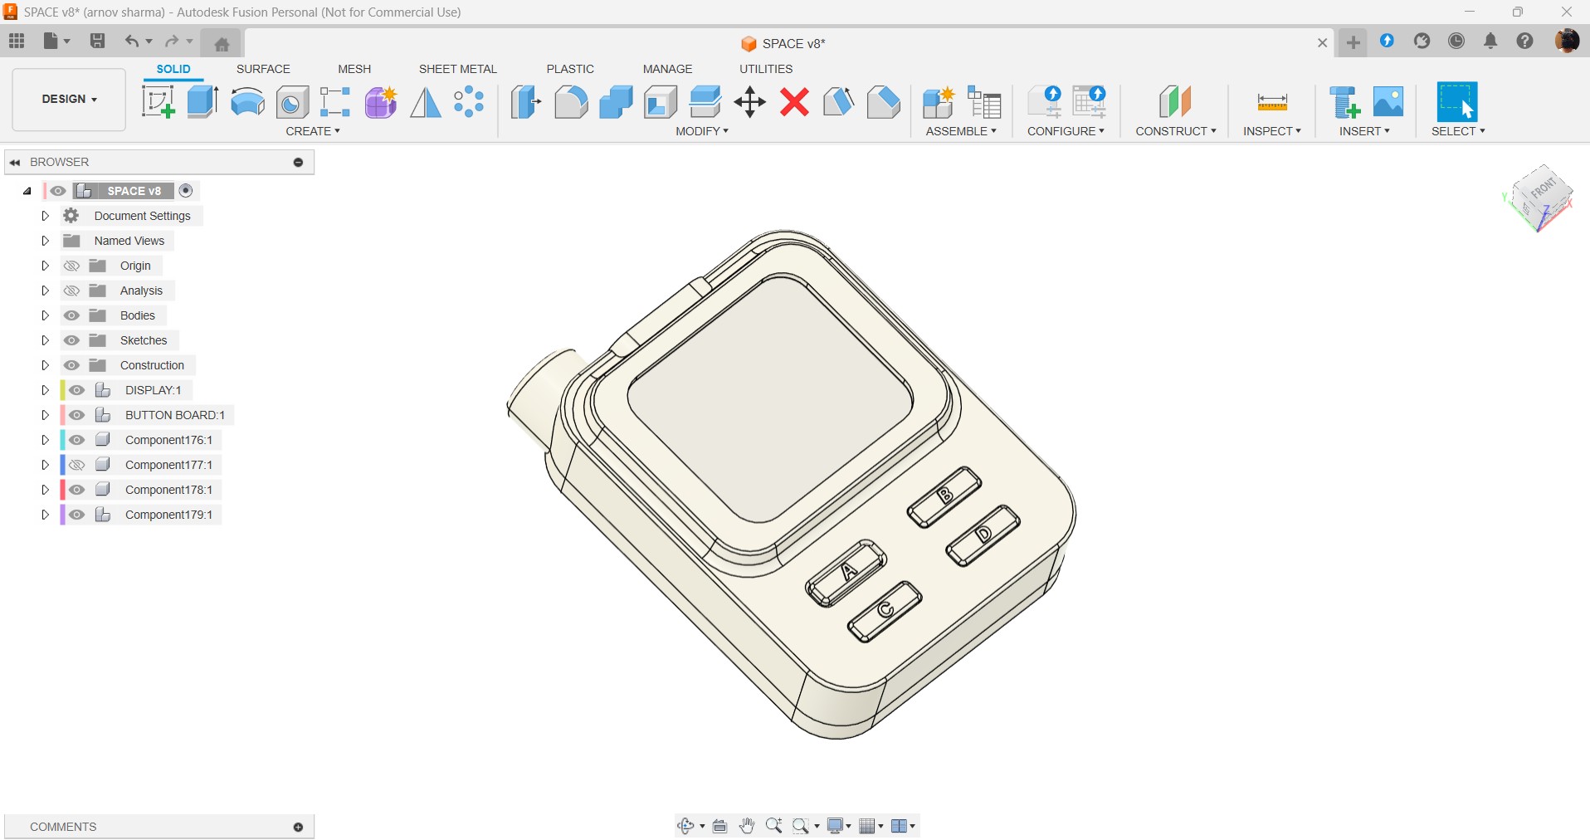Select the Revolve tool icon
The width and height of the screenshot is (1590, 840).
coord(247,102)
